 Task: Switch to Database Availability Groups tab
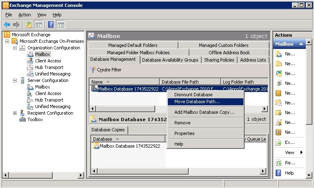170,60
